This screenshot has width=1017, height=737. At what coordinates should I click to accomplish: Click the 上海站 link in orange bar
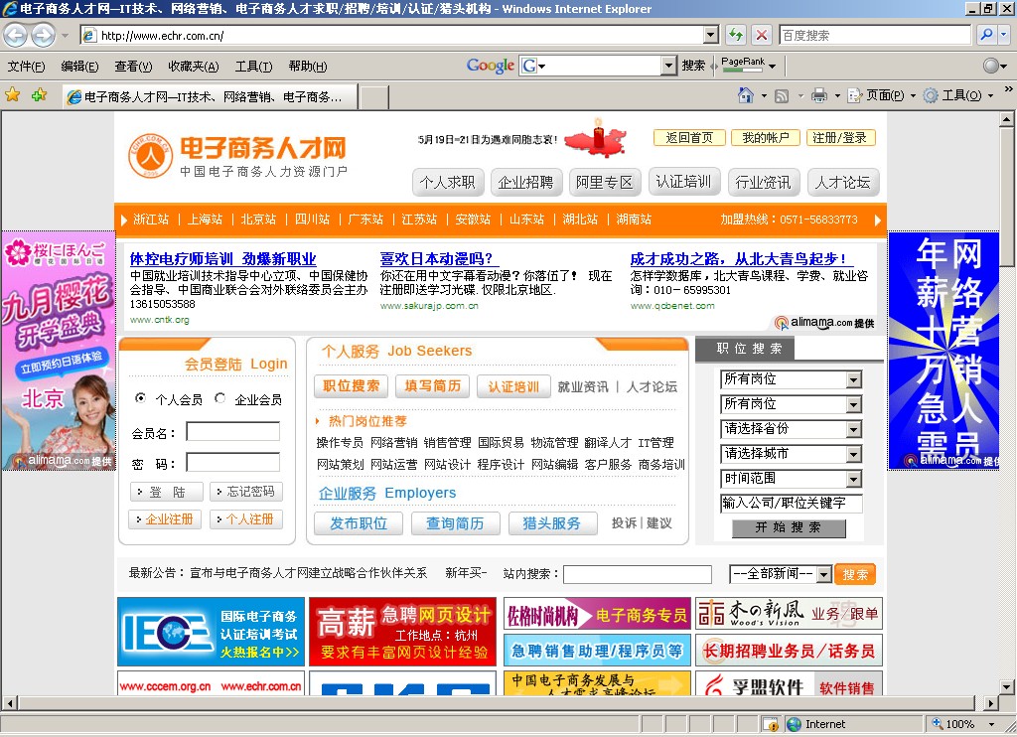205,220
